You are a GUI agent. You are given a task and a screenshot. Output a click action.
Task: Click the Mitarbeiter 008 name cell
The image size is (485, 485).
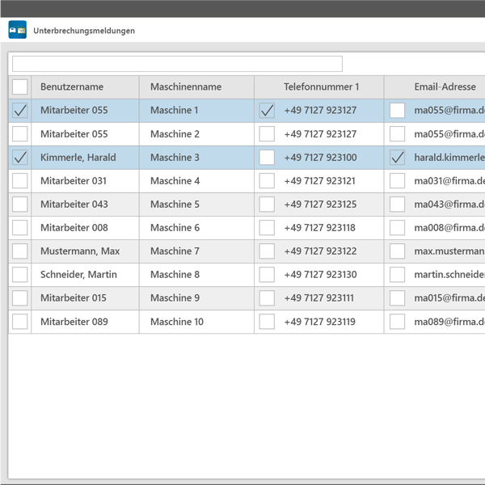[x=74, y=228]
